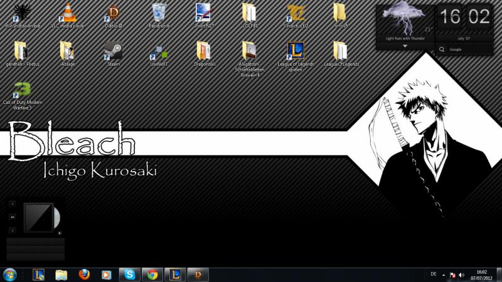Click the volume speaker icon in the tray

[462, 274]
